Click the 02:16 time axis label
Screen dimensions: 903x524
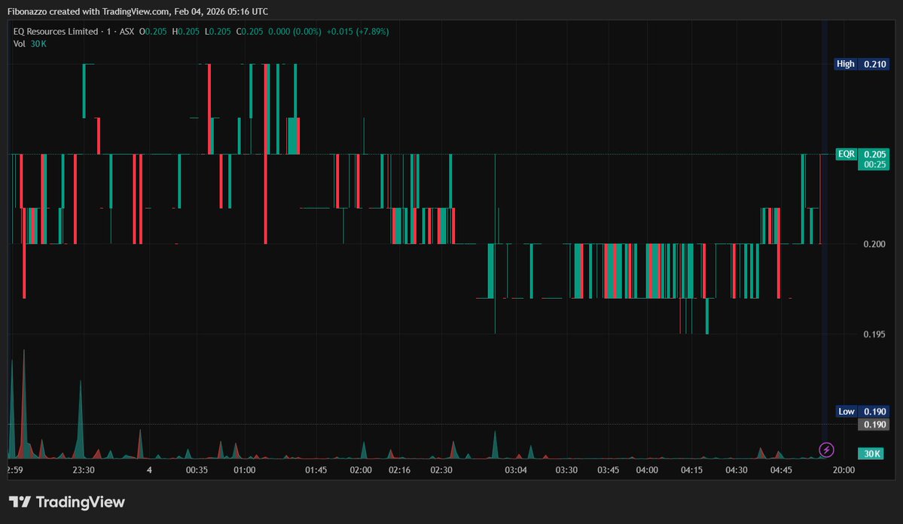(399, 470)
